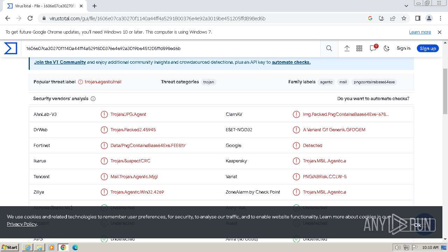The width and height of the screenshot is (448, 252).
Task: Launch Internet Explorer from taskbar
Action: (x=28, y=247)
